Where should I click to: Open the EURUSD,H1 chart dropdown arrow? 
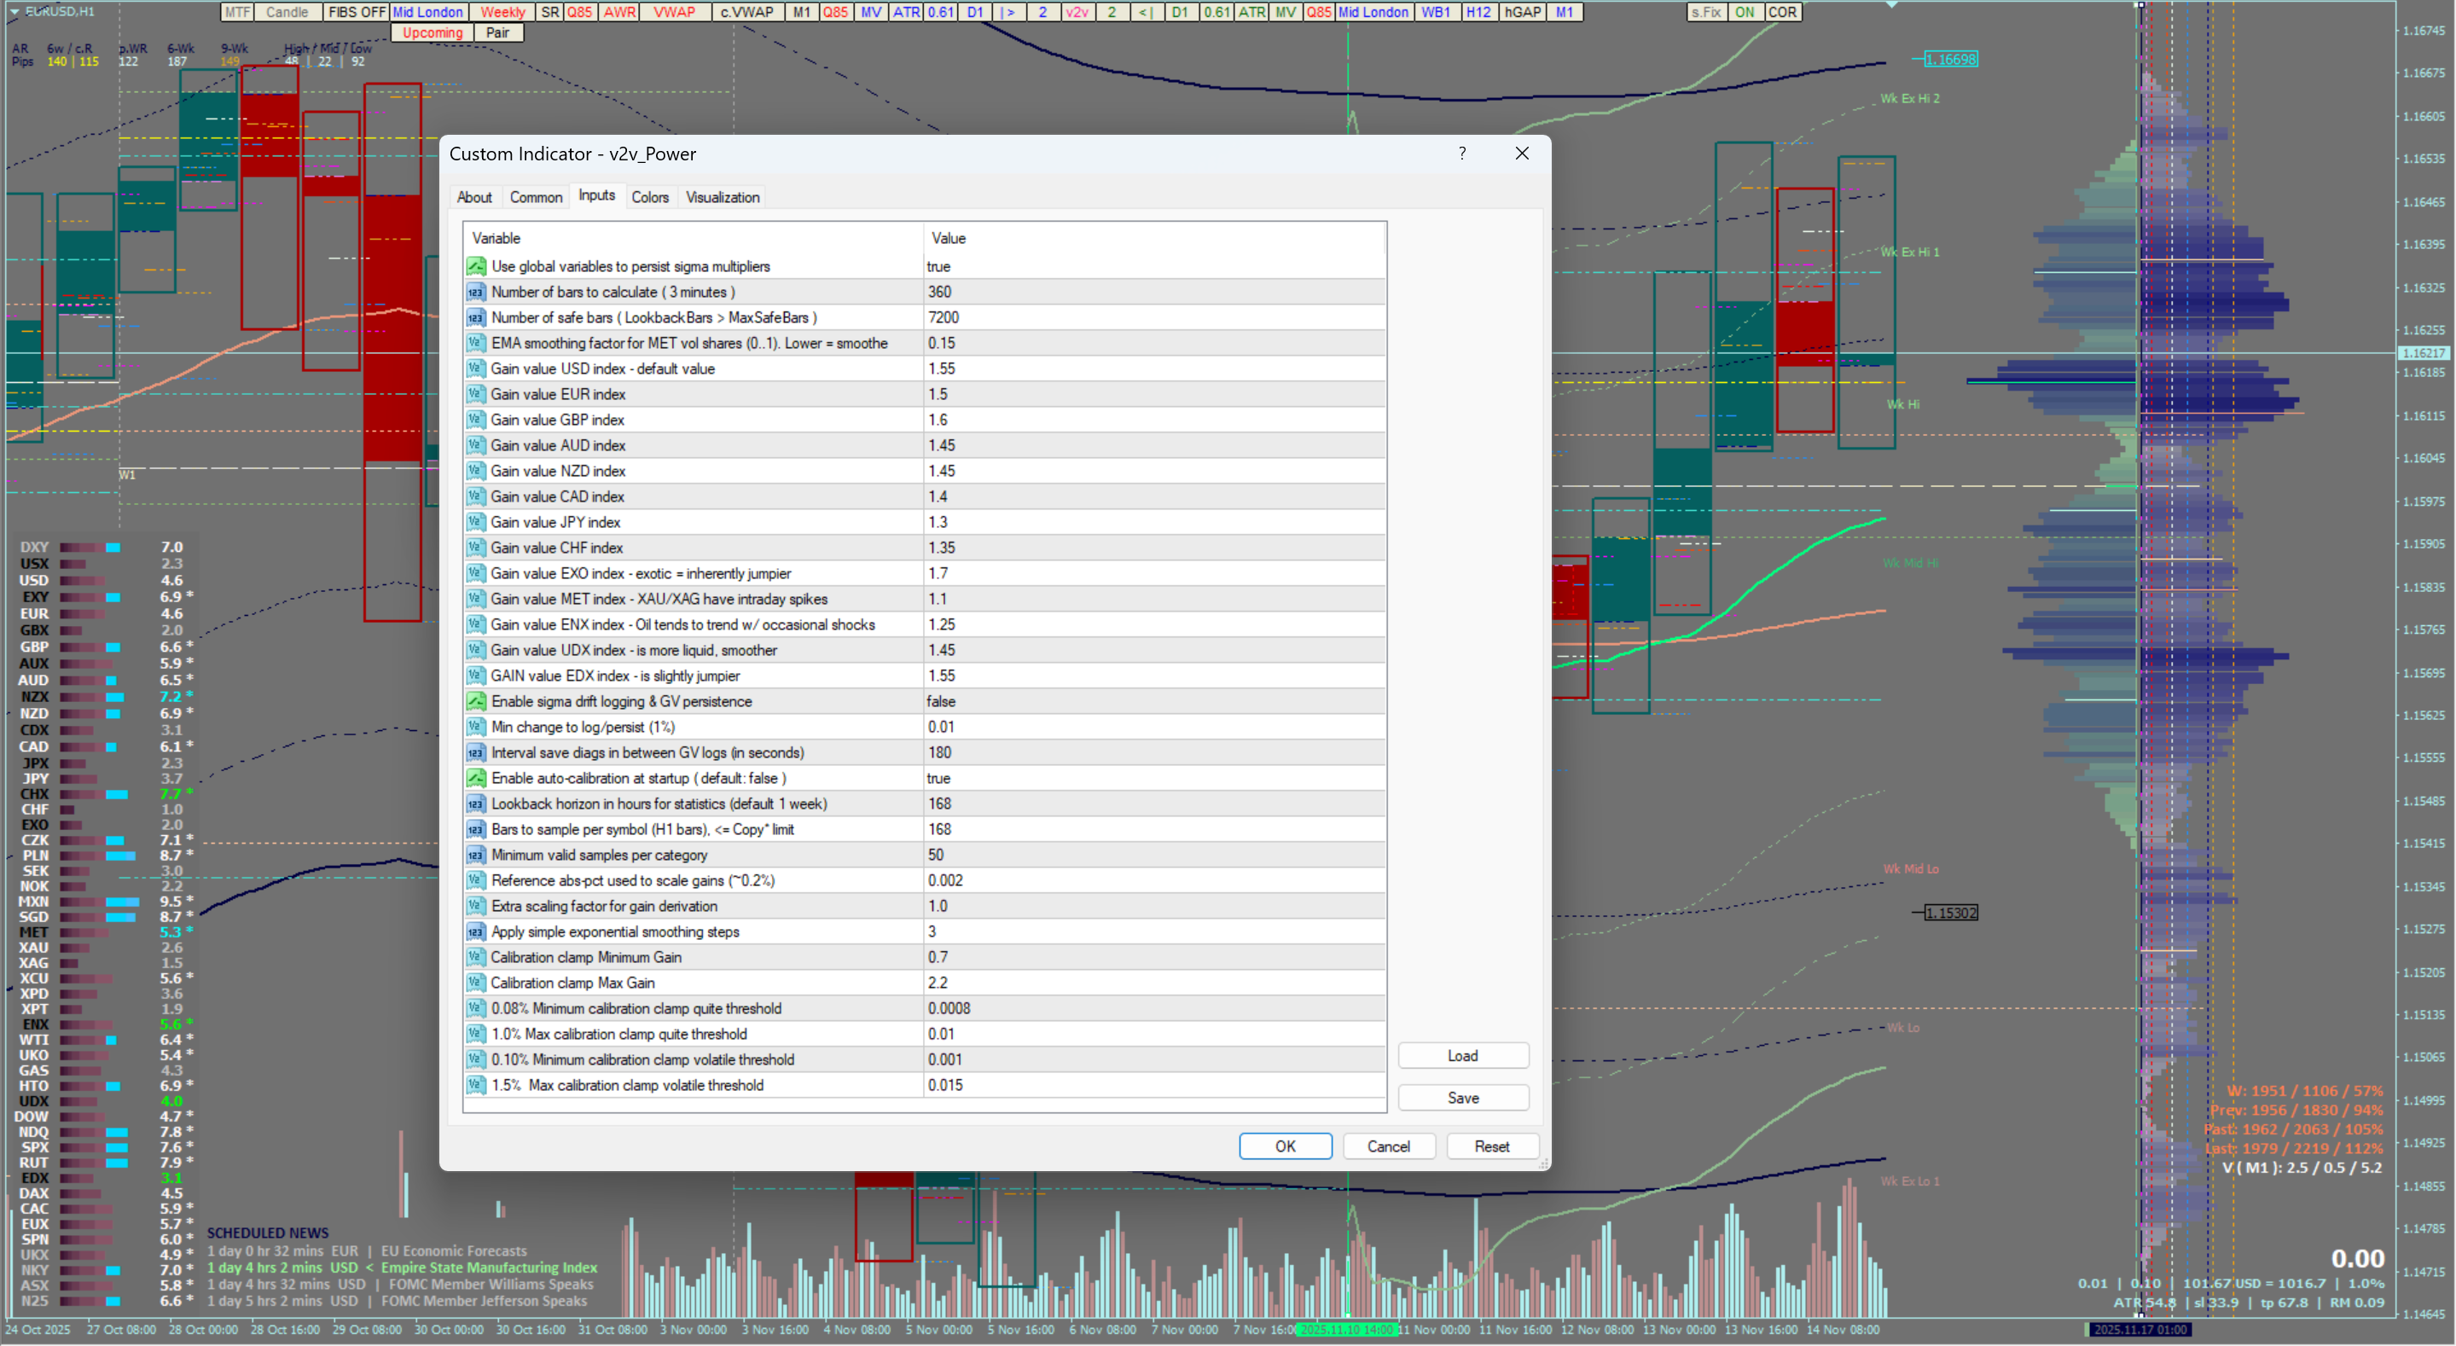click(x=15, y=11)
